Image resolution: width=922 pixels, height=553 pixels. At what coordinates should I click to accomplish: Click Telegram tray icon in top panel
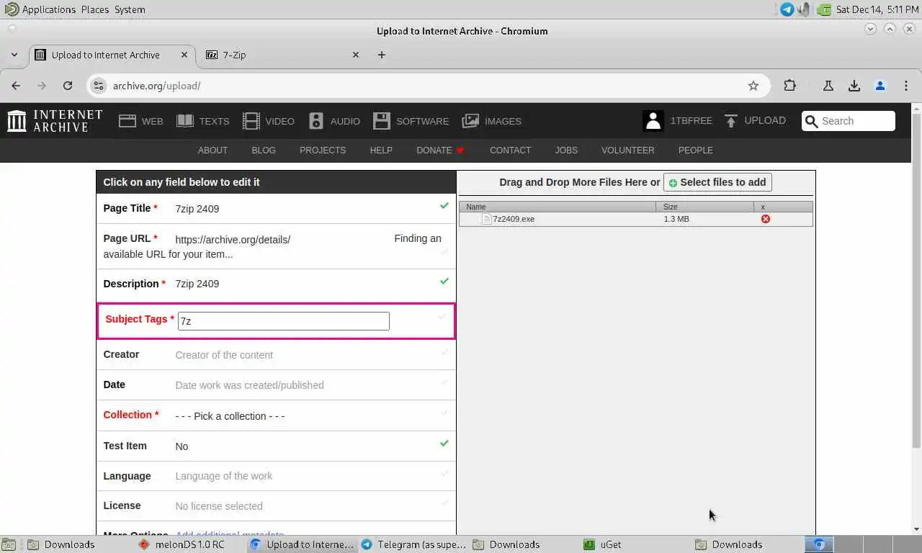[787, 9]
